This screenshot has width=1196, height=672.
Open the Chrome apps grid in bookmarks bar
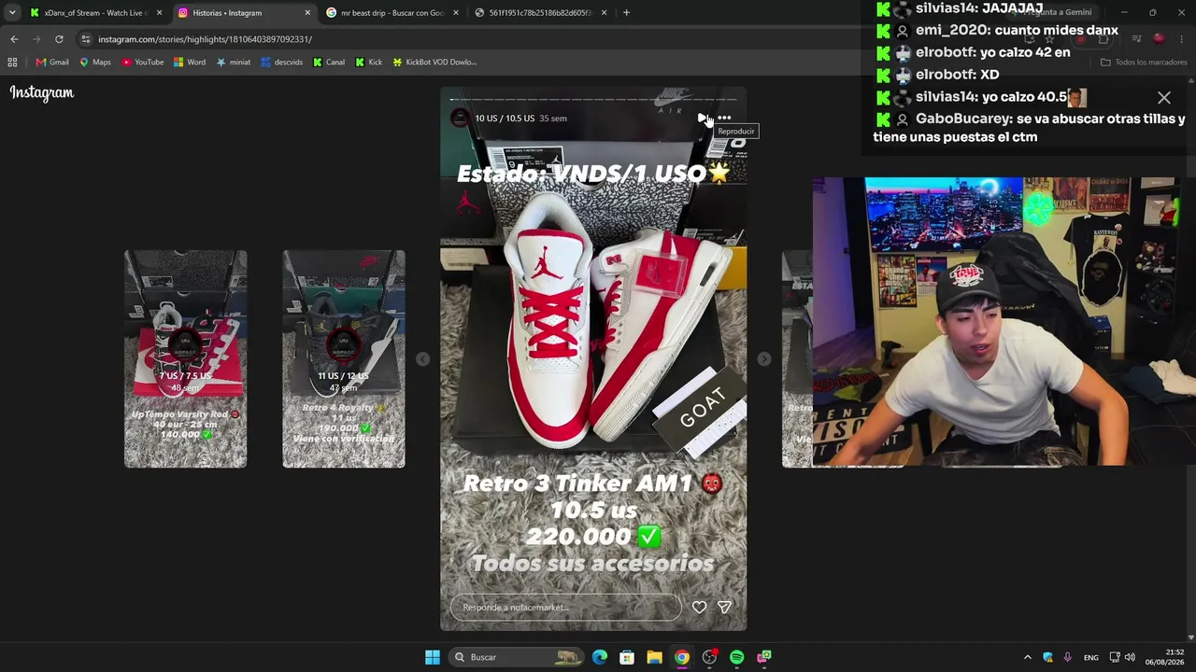pos(12,63)
